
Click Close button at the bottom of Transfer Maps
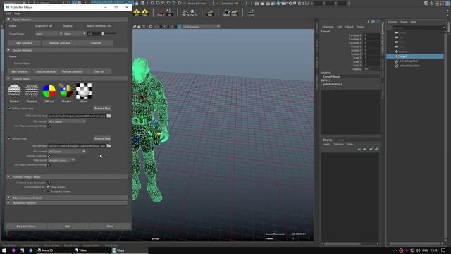[x=110, y=226]
